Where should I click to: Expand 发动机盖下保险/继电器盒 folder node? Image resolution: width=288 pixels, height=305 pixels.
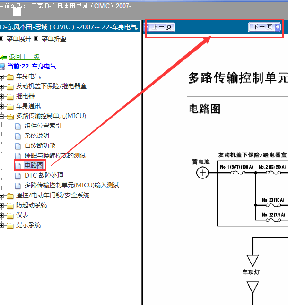[x=2, y=86]
